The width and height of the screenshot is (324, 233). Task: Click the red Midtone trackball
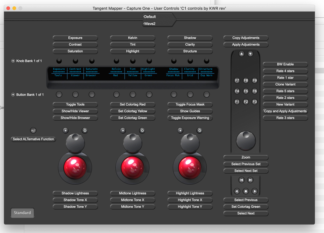[133, 168]
